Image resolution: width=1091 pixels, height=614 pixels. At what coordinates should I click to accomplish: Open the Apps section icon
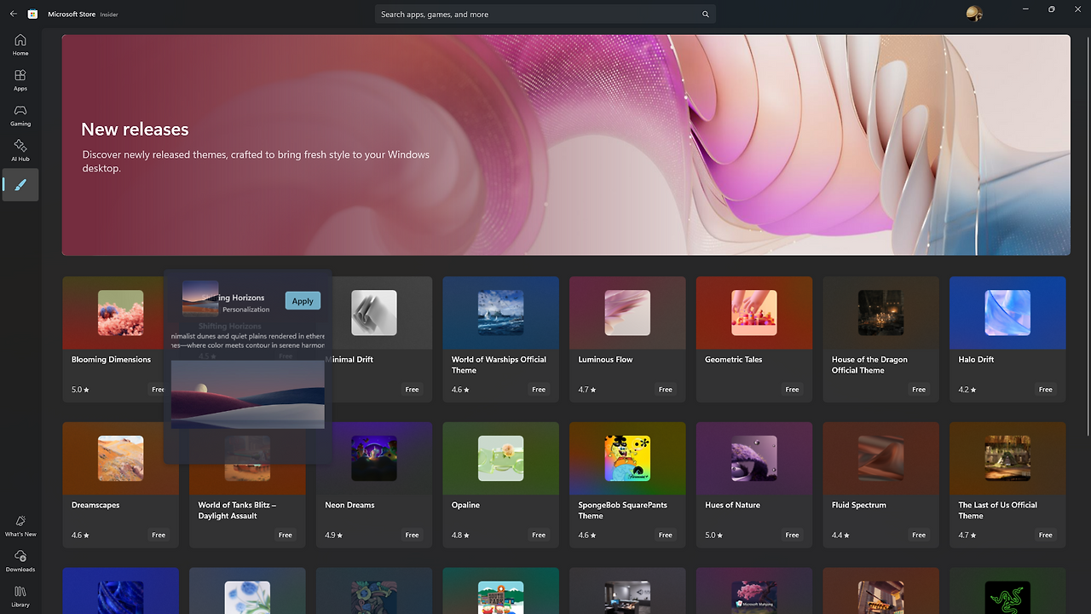(20, 79)
